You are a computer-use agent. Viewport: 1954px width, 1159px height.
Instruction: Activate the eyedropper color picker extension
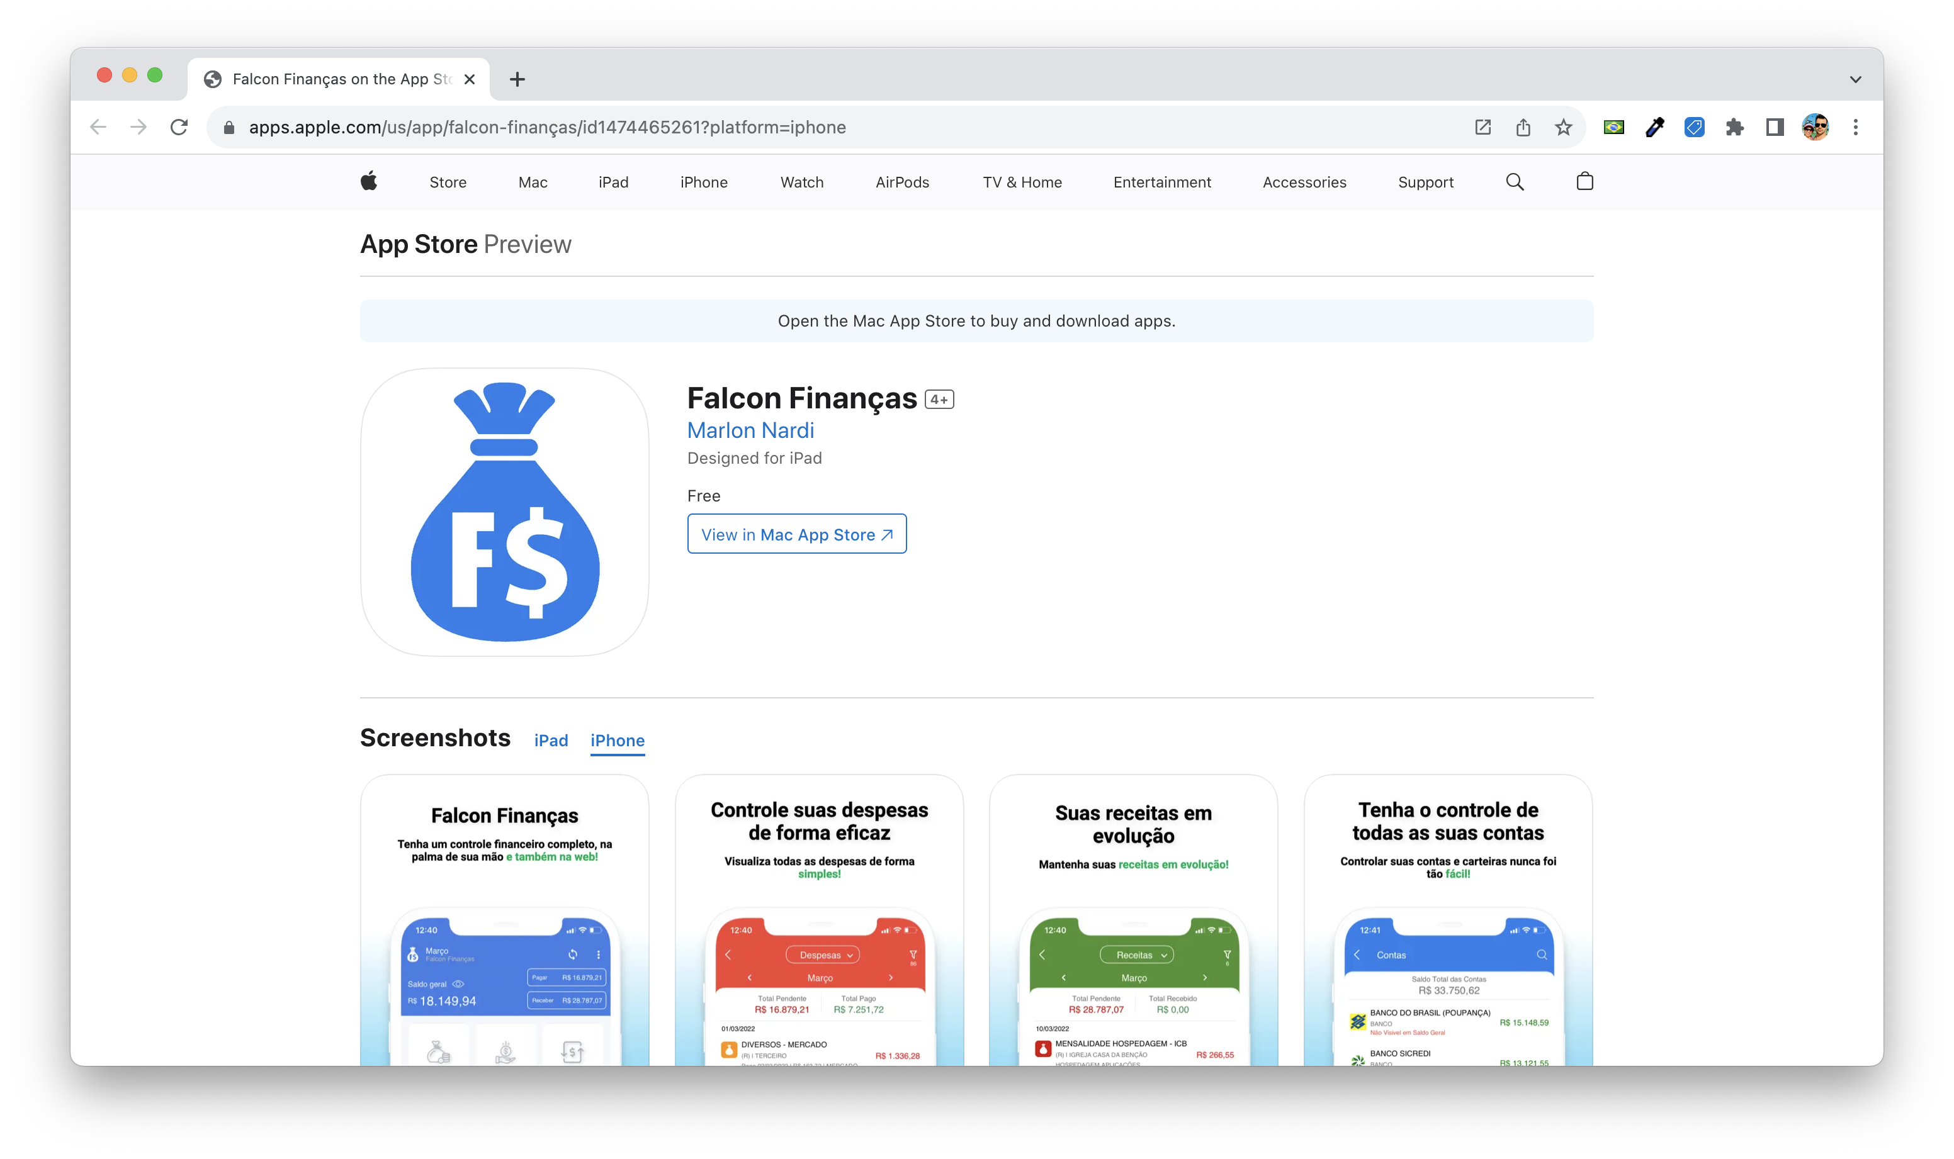1654,127
